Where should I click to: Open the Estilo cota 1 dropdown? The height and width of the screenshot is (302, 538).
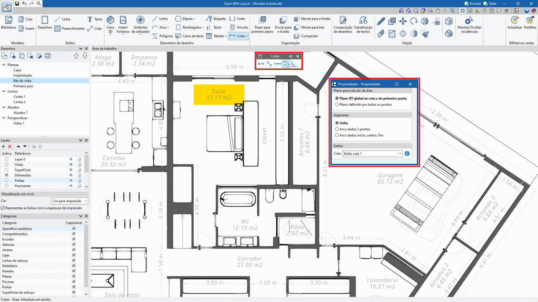tap(400, 153)
